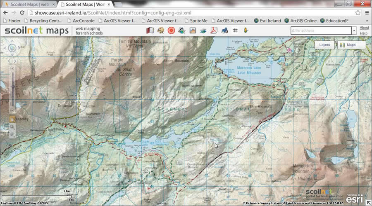
Task: Close the active Scoilnet Maps tab
Action: (x=109, y=5)
